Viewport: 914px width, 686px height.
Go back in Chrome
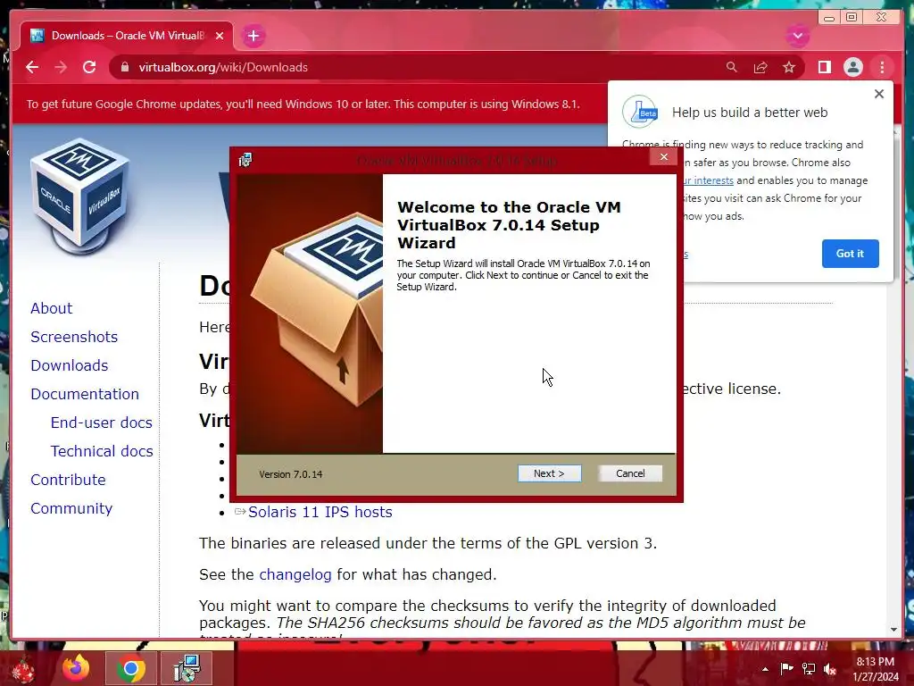(x=32, y=67)
